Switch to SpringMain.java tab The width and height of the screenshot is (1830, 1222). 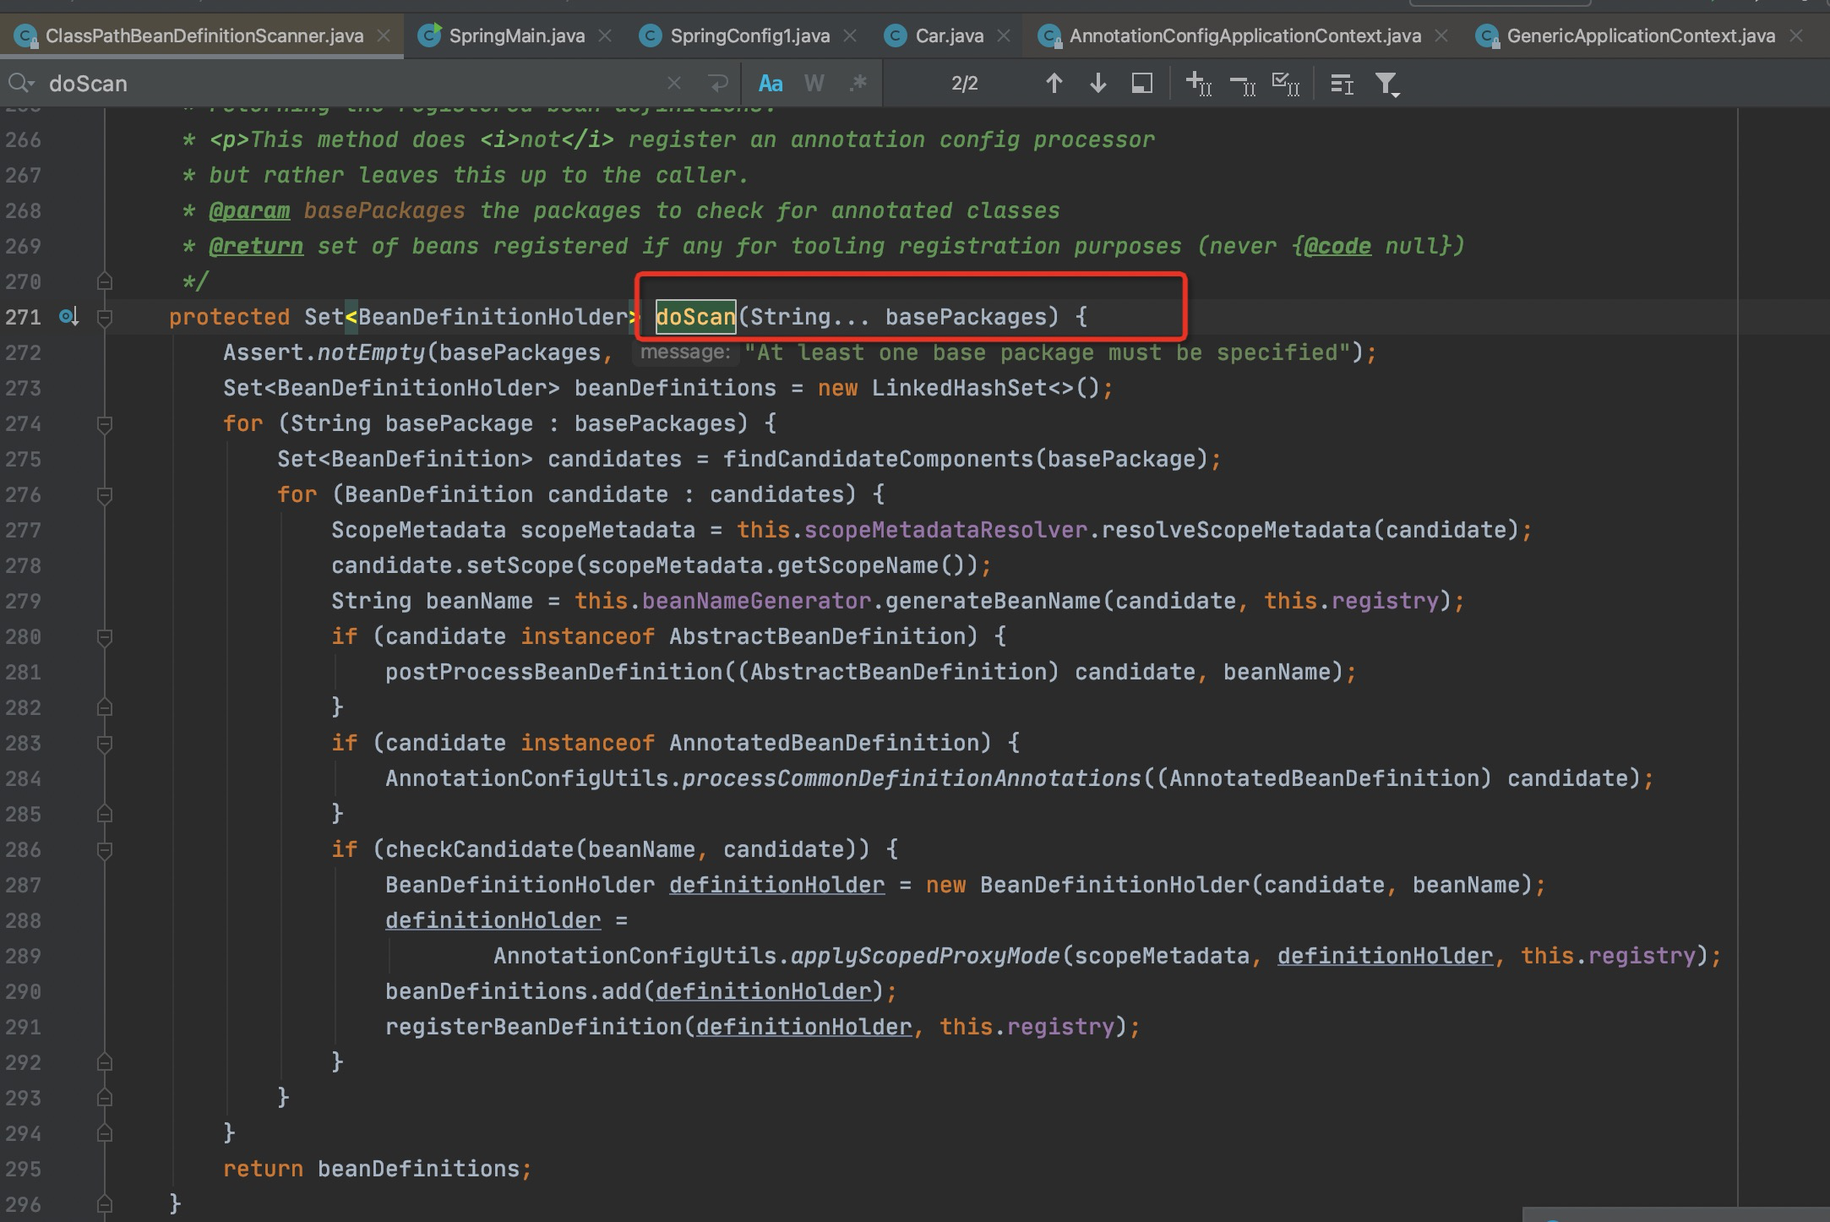click(516, 36)
